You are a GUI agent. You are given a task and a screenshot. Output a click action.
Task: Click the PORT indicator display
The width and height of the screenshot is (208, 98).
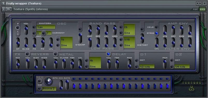tap(202, 9)
